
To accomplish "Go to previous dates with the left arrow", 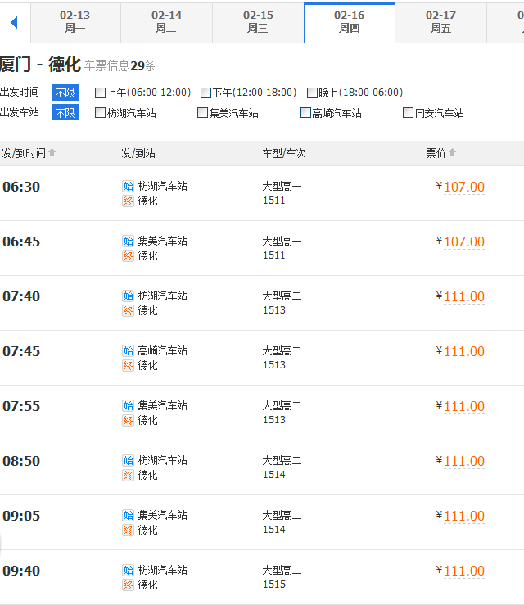I will (x=14, y=22).
